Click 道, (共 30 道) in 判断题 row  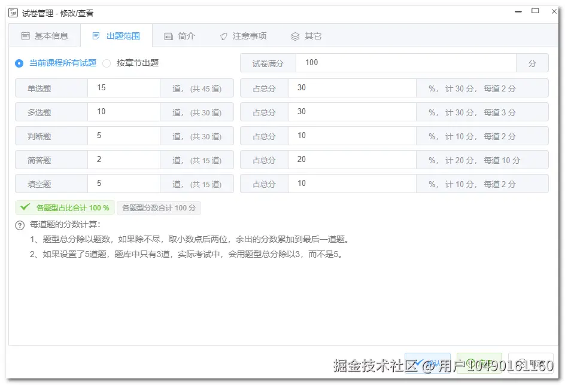(197, 136)
